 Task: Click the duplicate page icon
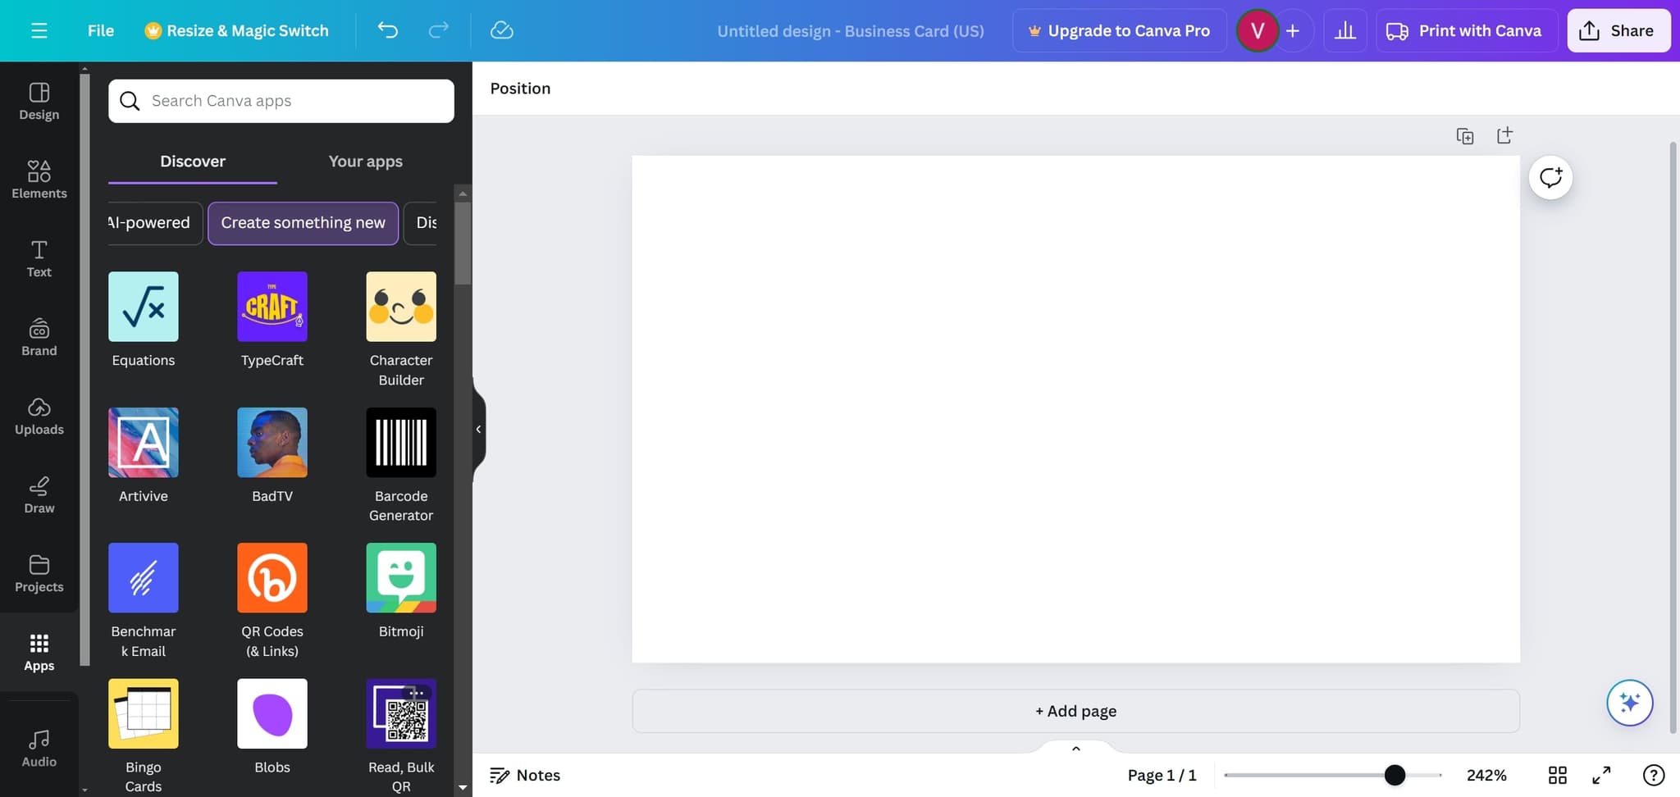(1464, 136)
